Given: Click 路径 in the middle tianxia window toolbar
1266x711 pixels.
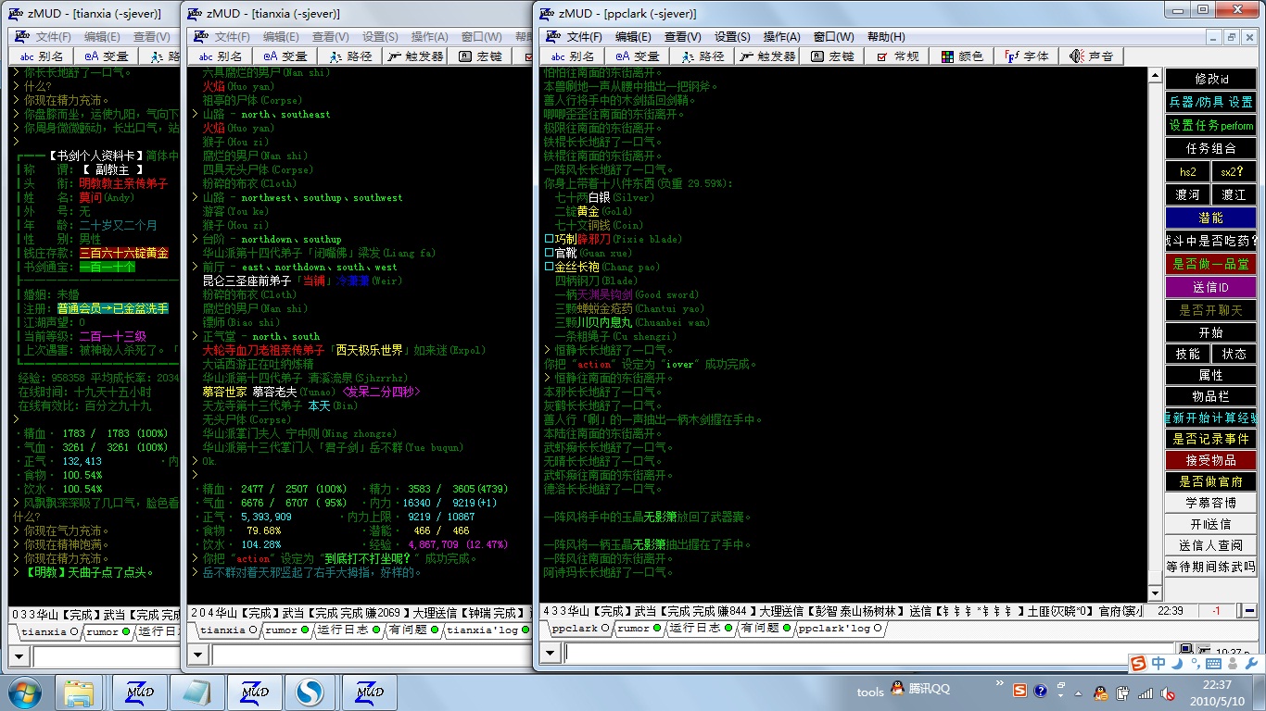Looking at the screenshot, I should 348,56.
